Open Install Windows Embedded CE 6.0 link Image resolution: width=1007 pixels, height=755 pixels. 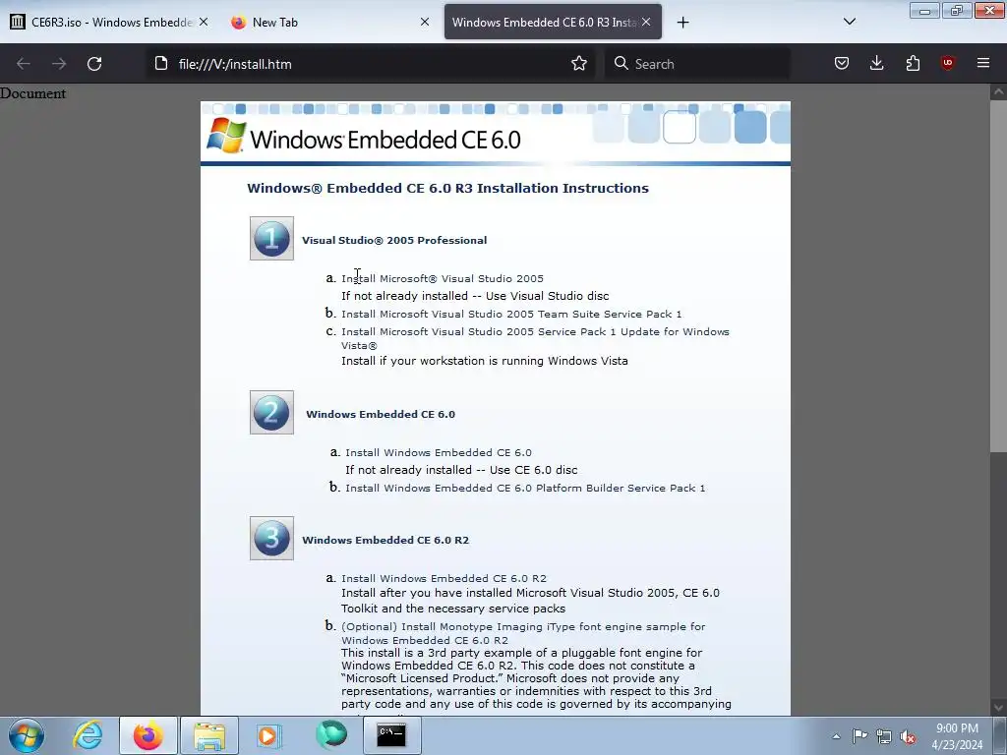439,452
